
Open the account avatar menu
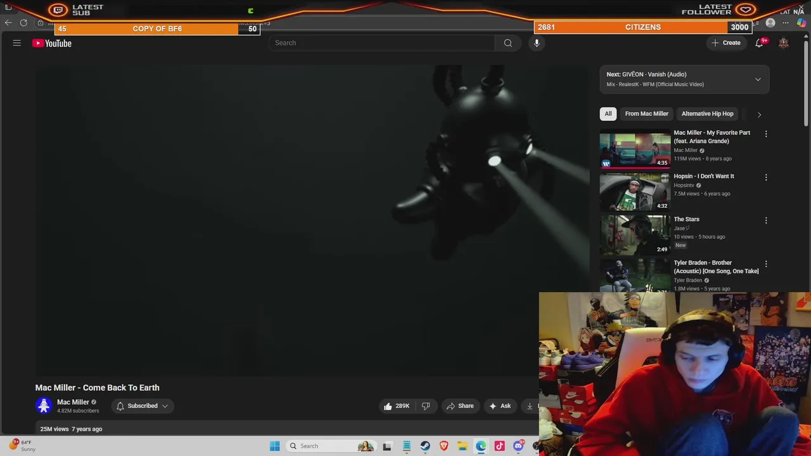784,43
